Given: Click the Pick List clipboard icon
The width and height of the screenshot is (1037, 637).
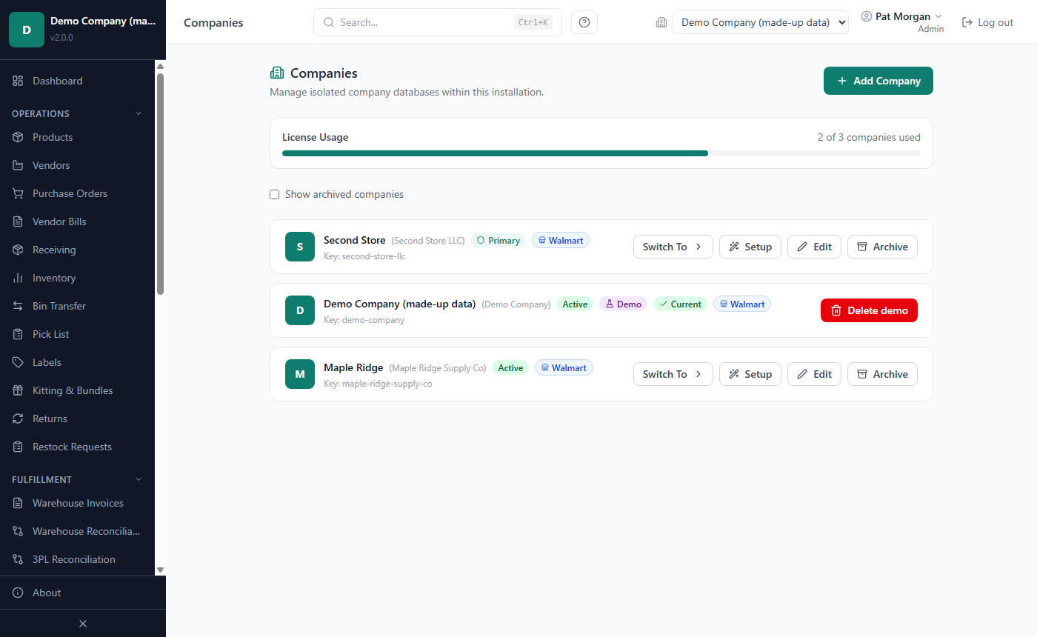Looking at the screenshot, I should [x=18, y=334].
